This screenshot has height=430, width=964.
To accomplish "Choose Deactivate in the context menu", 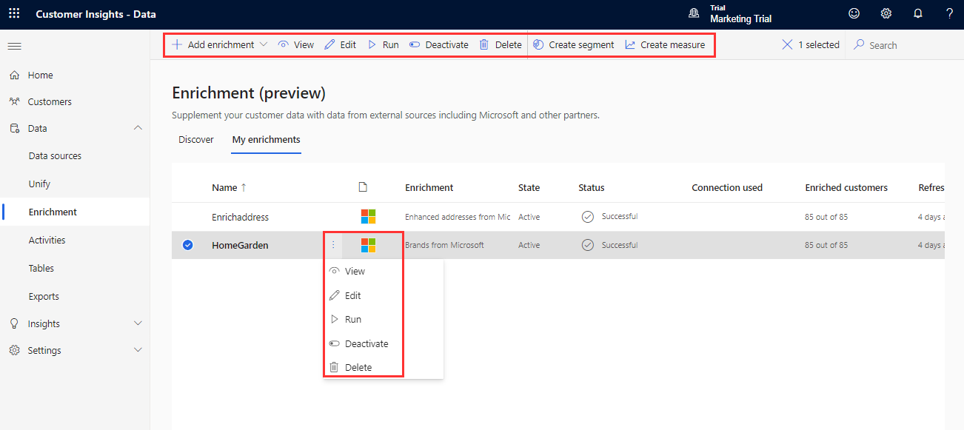I will click(x=366, y=343).
